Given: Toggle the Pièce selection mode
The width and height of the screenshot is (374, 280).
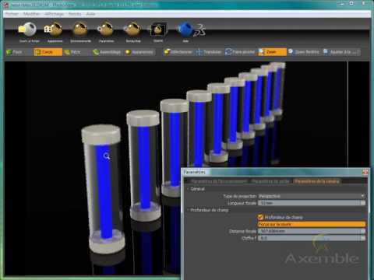Looking at the screenshot, I should pyautogui.click(x=72, y=52).
